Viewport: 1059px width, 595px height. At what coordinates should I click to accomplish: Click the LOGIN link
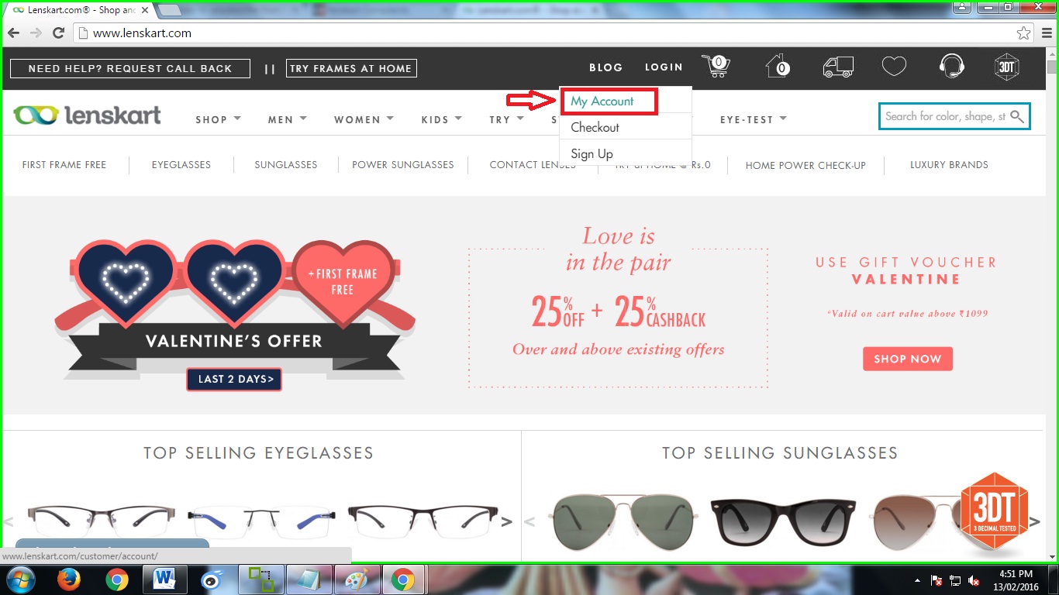[x=664, y=67]
